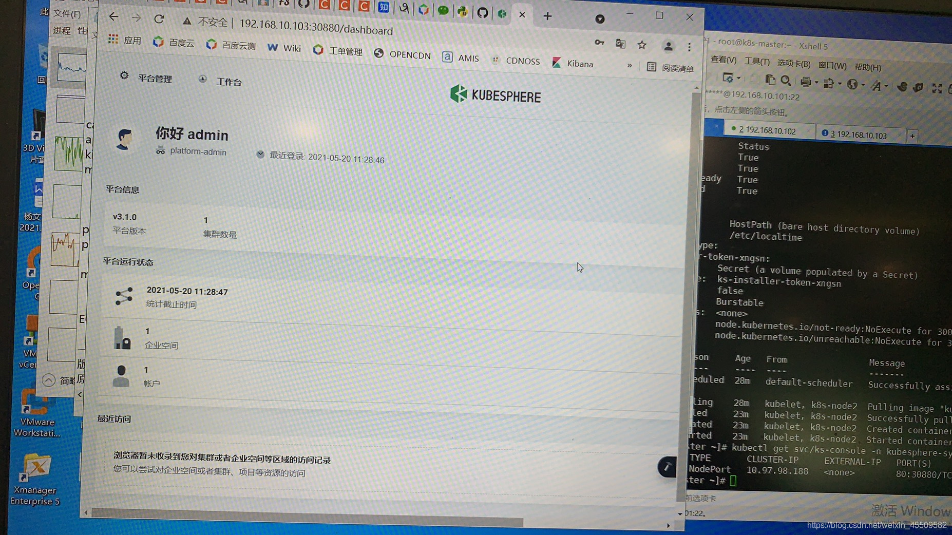952x535 pixels.
Task: Open Xshell 窗口(W) menu
Action: (x=832, y=66)
